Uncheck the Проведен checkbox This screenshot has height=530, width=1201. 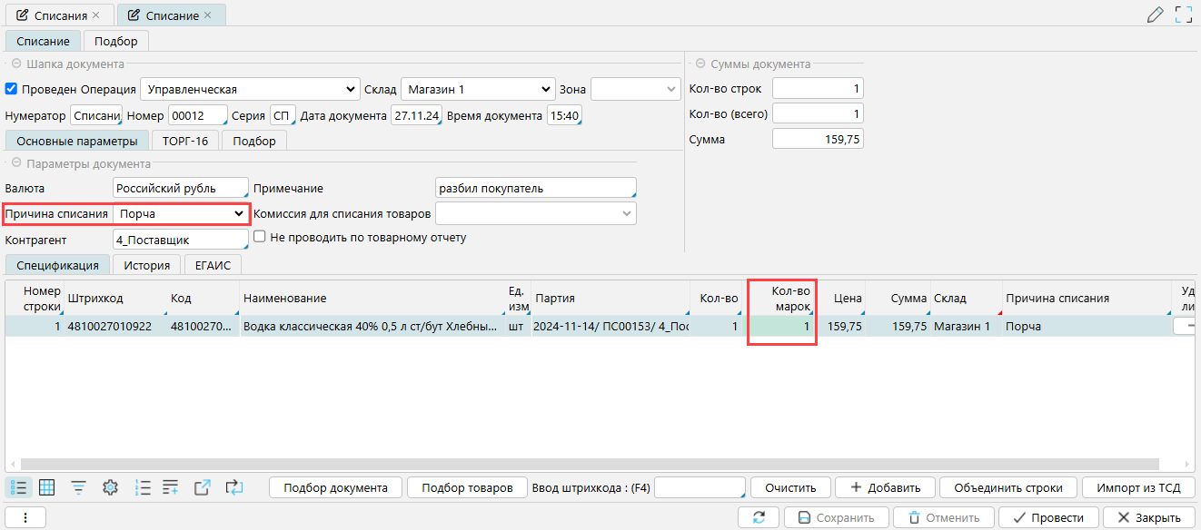click(12, 89)
